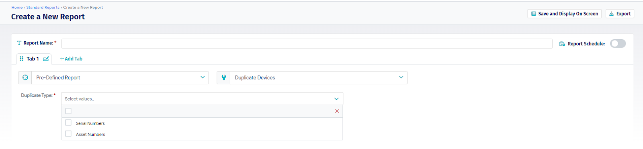This screenshot has height=149, width=643.
Task: Open the Pre-Defined Report dropdown
Action: (114, 78)
